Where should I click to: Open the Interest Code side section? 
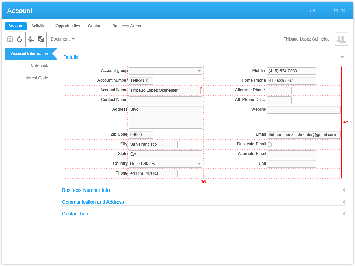click(35, 78)
